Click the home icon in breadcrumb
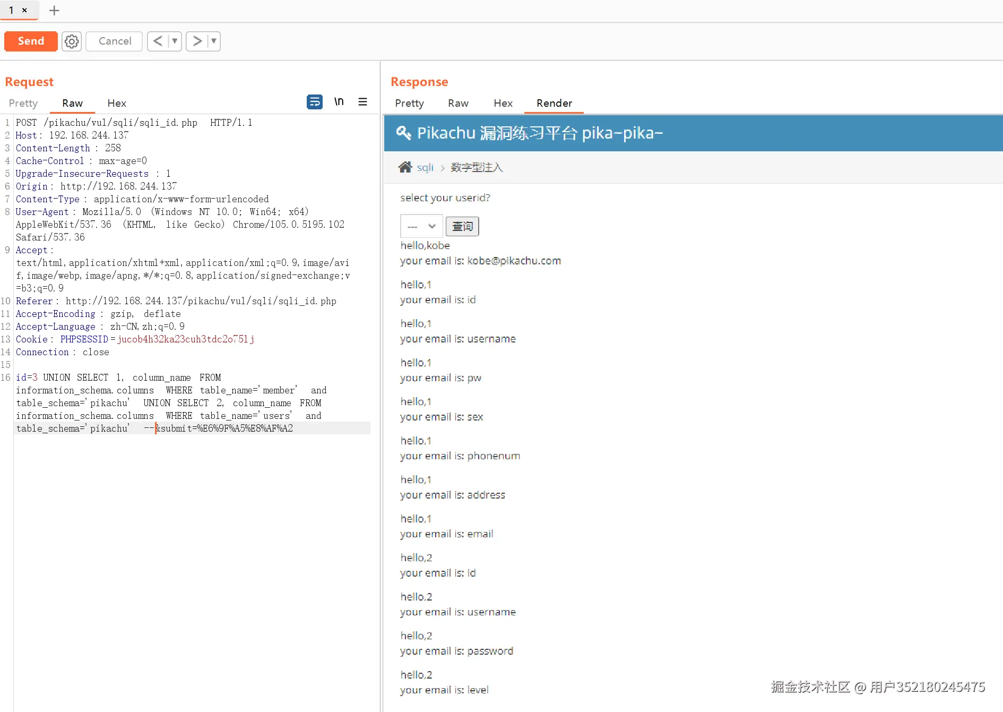This screenshot has height=712, width=1003. (405, 167)
